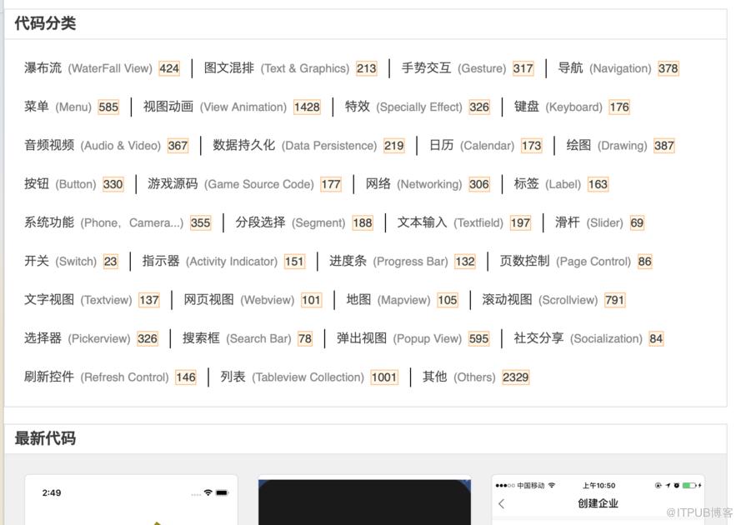Select 分段选择 (Segment) category
The image size is (741, 525).
pyautogui.click(x=291, y=222)
